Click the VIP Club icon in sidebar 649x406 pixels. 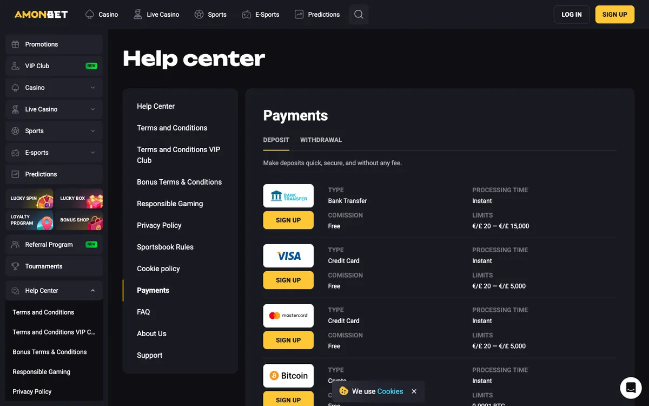click(15, 66)
